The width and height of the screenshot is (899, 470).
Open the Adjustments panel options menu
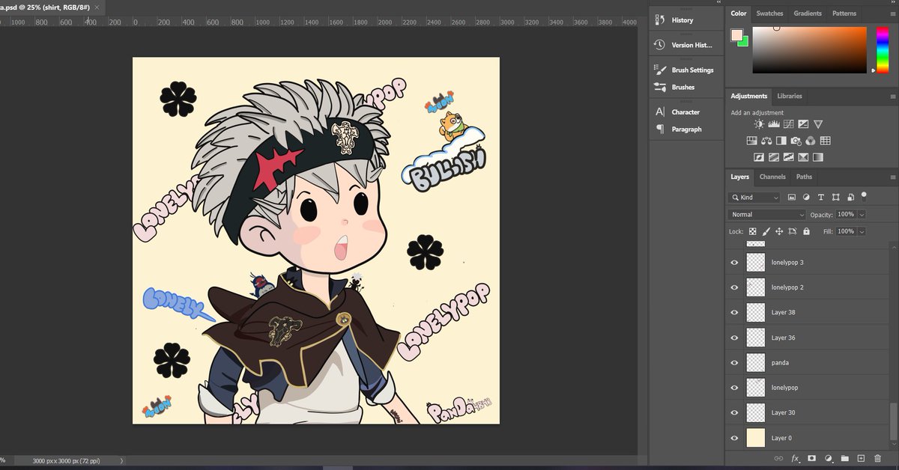click(893, 97)
